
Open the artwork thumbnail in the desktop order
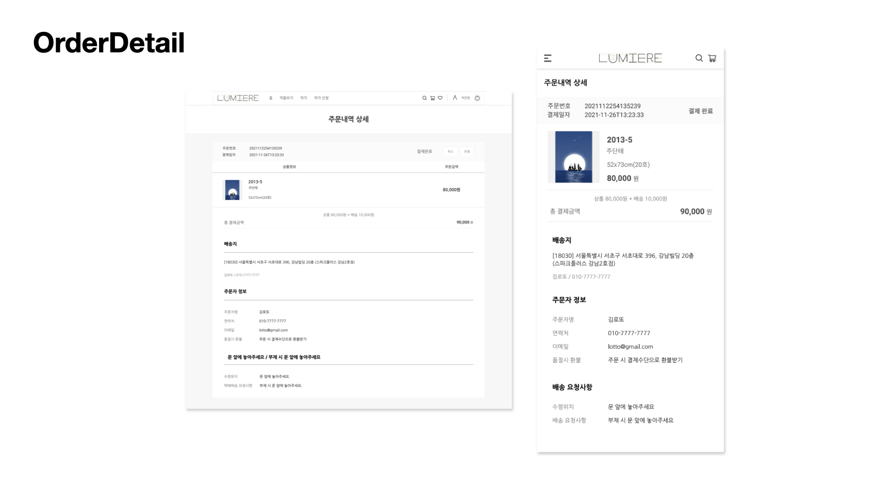pos(232,190)
